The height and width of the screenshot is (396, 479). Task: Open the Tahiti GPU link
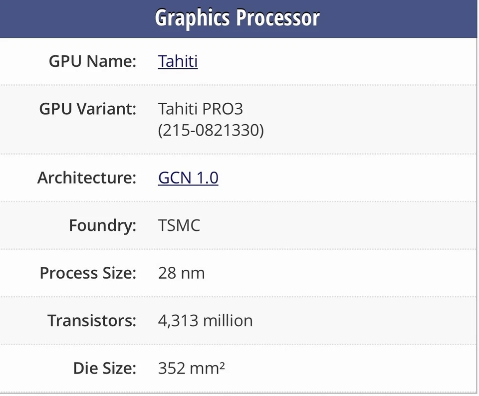point(178,61)
